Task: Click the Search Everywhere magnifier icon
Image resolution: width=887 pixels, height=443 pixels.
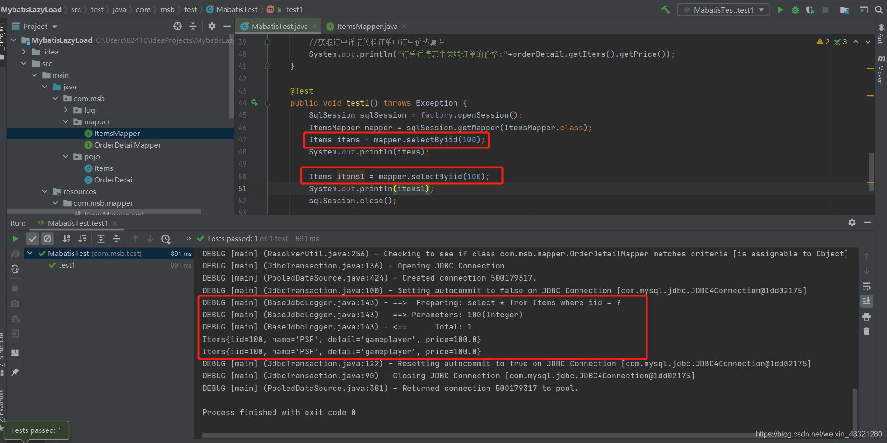Action: (879, 9)
